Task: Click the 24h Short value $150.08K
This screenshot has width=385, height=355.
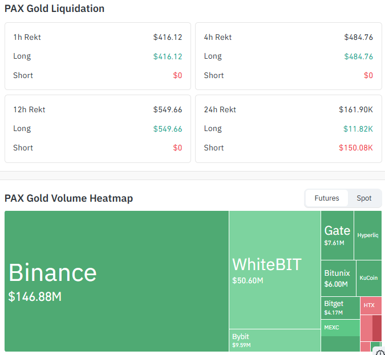Action: [356, 148]
